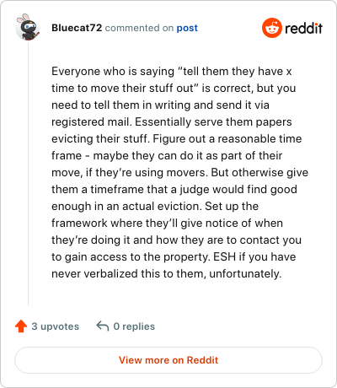
Task: Click the "reddit" wordmark text logo
Action: (303, 28)
